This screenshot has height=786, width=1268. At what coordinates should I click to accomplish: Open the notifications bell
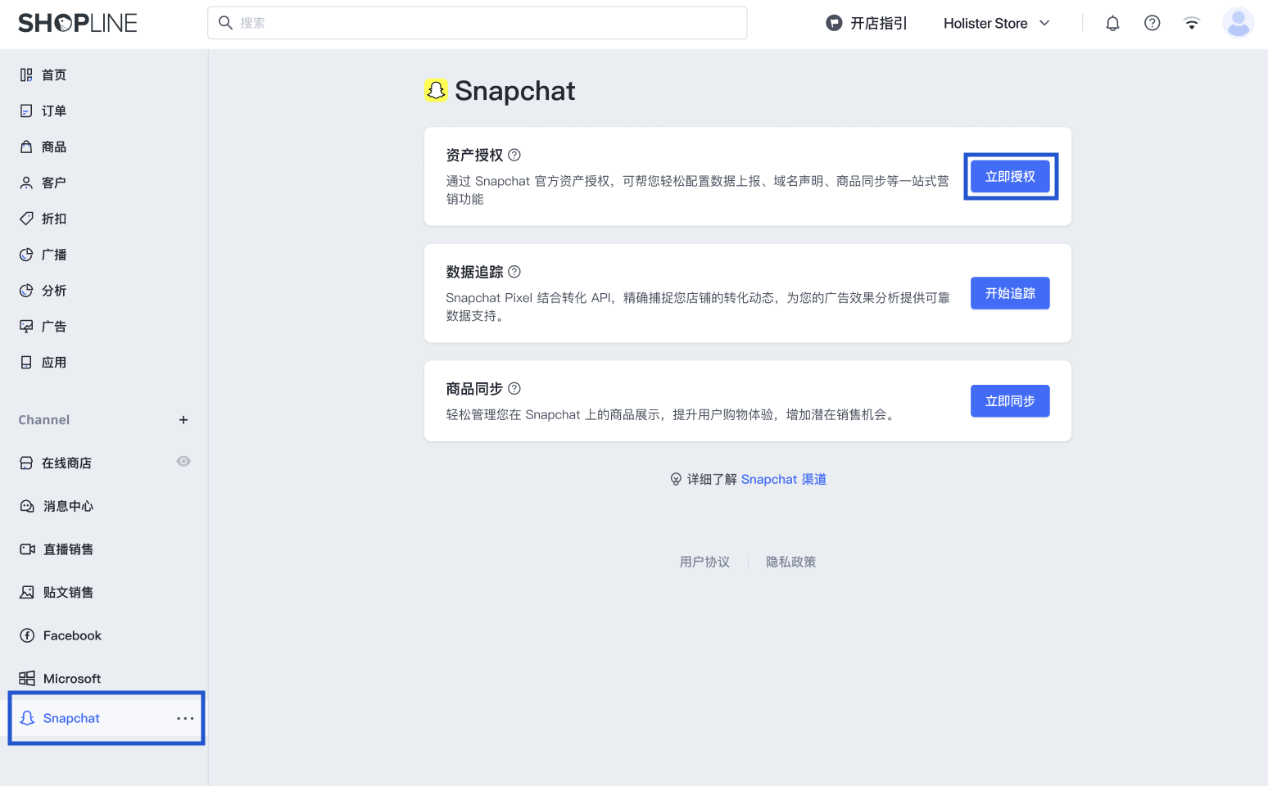(x=1112, y=23)
